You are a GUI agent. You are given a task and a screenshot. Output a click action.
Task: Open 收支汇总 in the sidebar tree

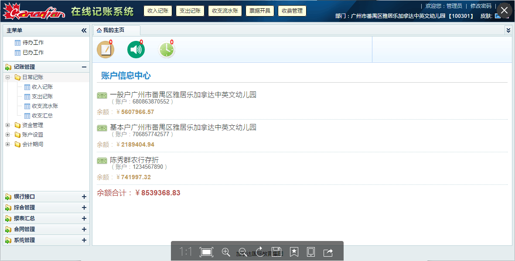click(x=42, y=116)
